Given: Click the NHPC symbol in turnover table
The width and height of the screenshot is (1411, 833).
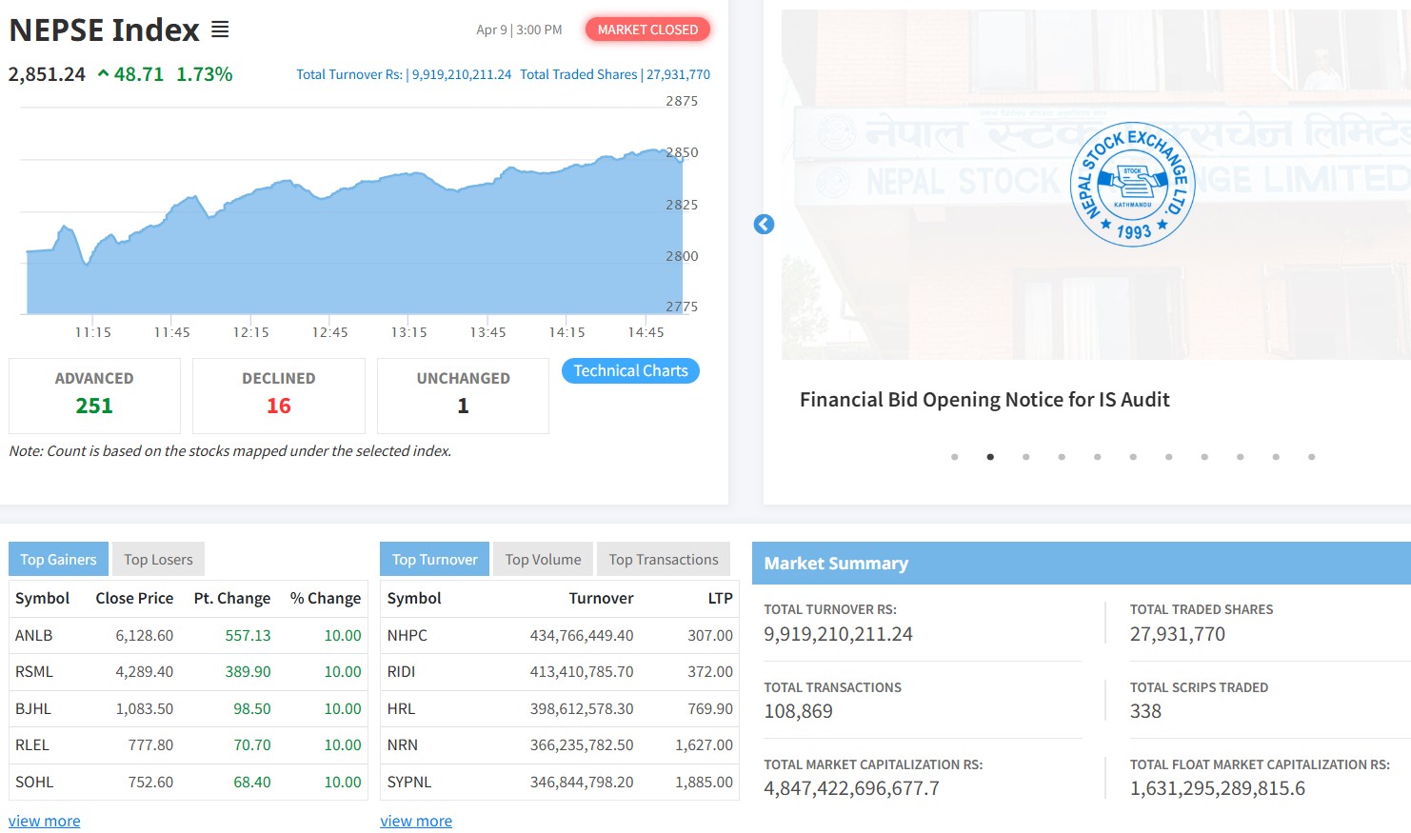Looking at the screenshot, I should [x=407, y=635].
